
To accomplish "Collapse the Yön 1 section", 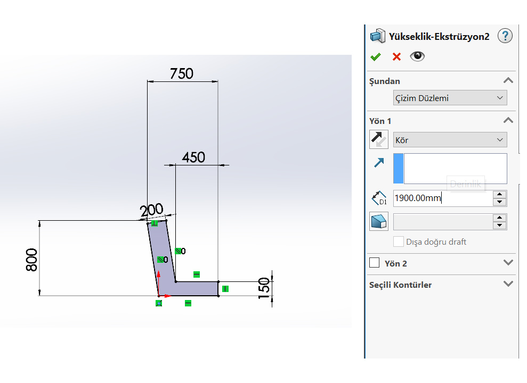I will pos(508,120).
